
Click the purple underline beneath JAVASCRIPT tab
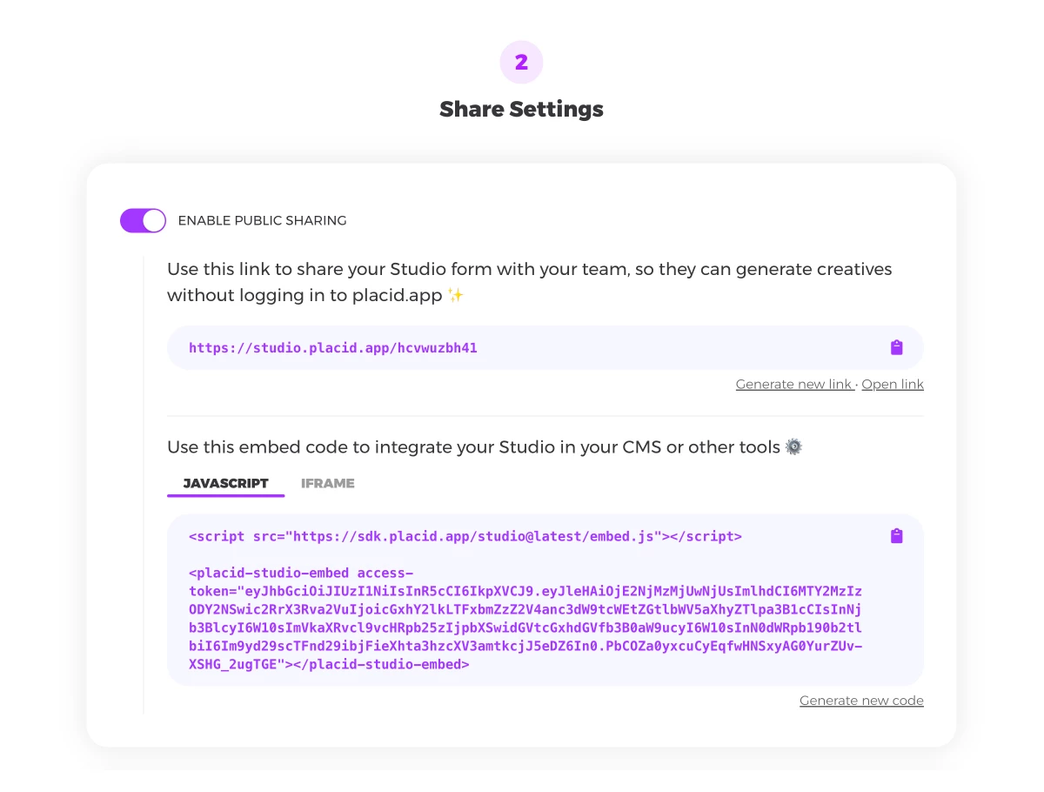[x=226, y=495]
